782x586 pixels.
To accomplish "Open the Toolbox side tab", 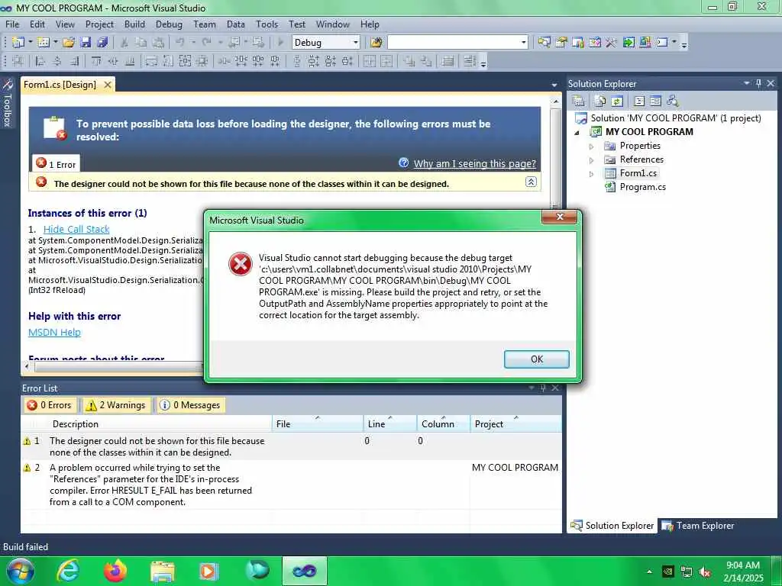I will coord(8,104).
